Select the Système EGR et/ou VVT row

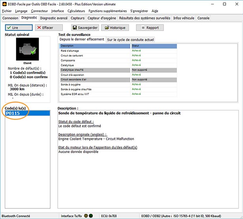pyautogui.click(x=119, y=94)
